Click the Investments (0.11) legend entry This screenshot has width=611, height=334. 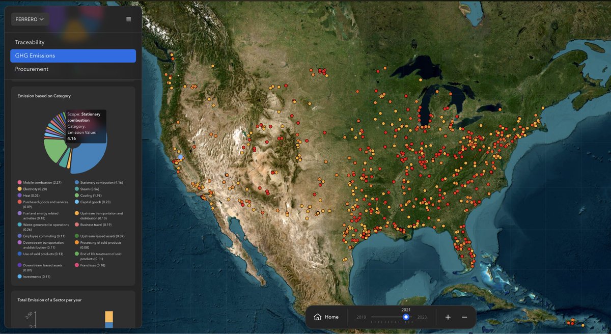[34, 276]
